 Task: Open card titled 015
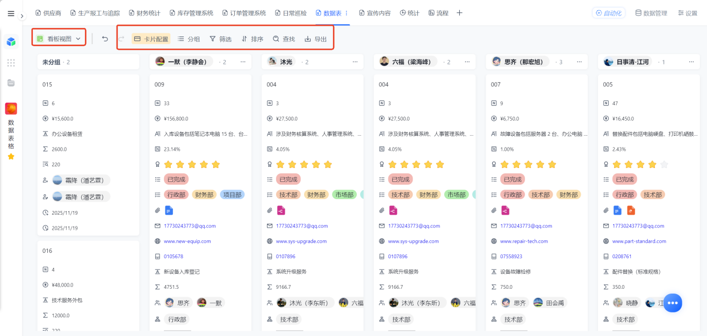[x=47, y=85]
